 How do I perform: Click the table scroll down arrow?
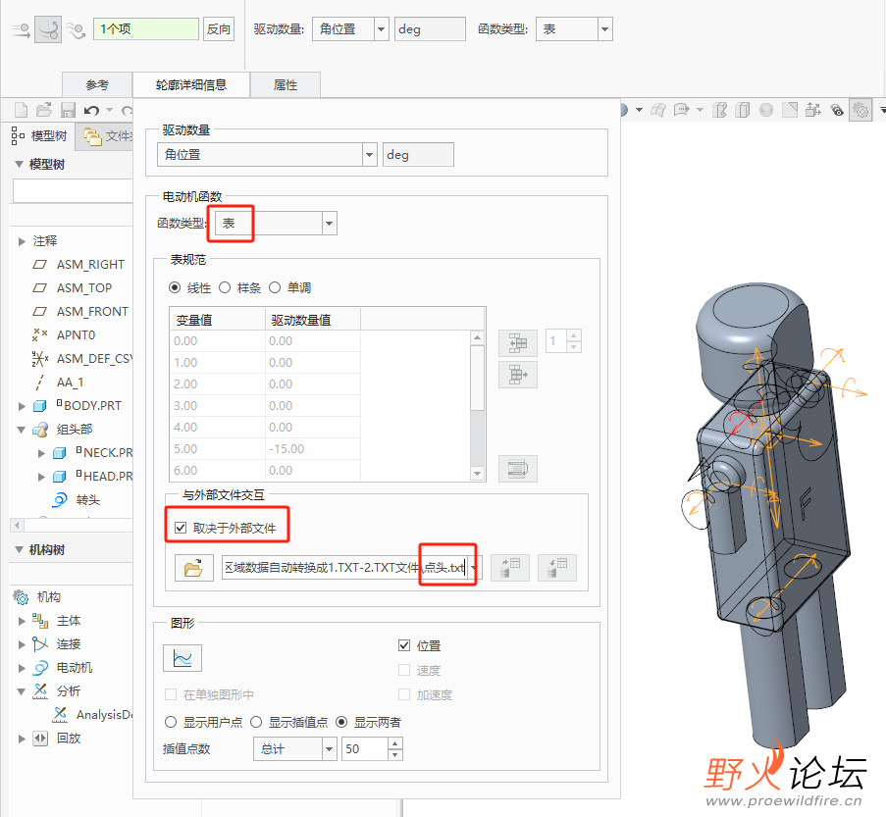click(478, 474)
